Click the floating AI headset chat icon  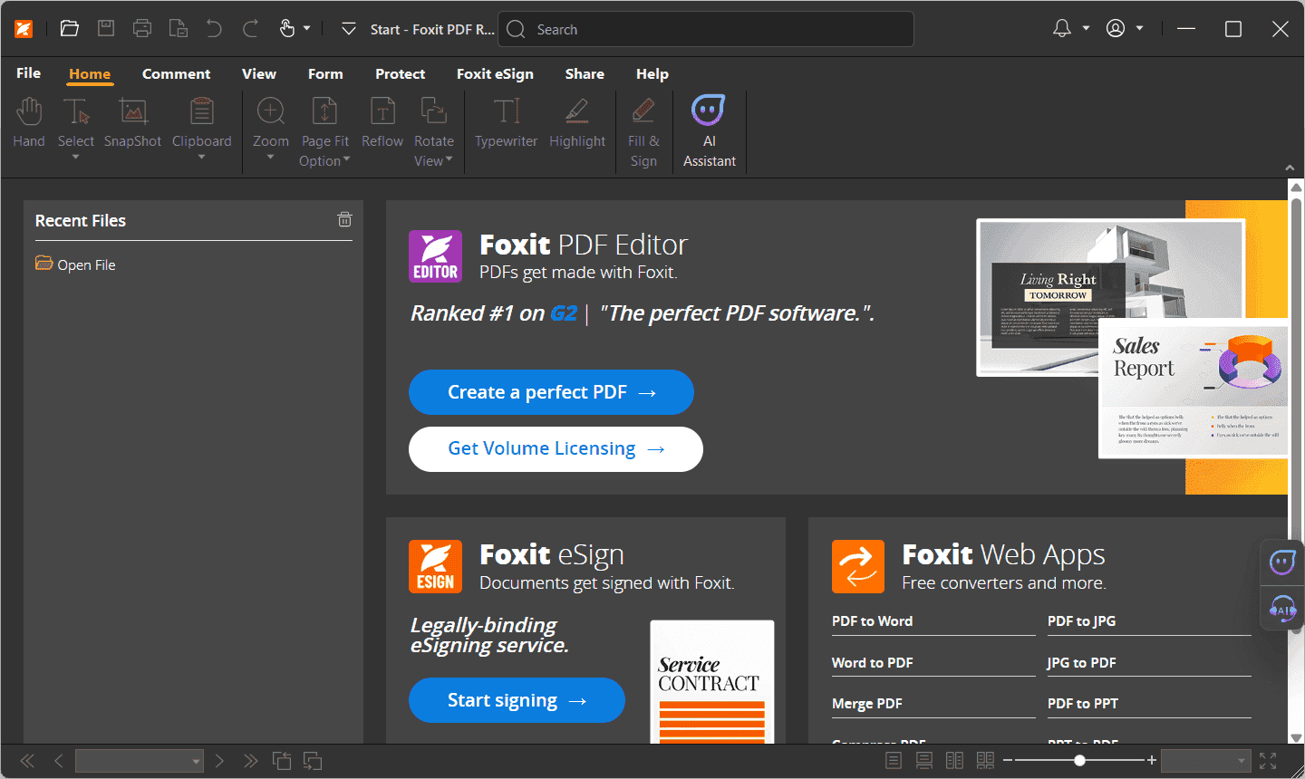click(x=1282, y=609)
